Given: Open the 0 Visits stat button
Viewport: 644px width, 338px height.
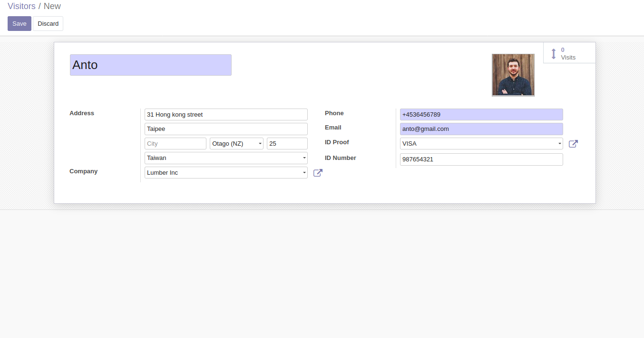Looking at the screenshot, I should point(569,53).
